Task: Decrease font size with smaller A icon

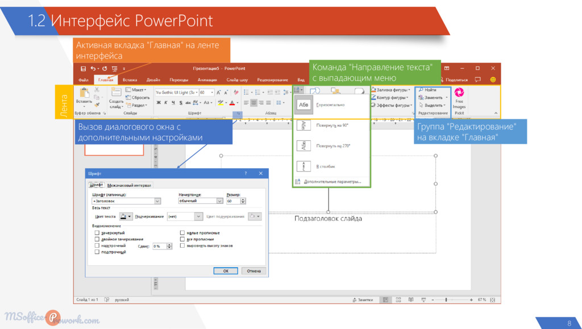Action: [226, 93]
